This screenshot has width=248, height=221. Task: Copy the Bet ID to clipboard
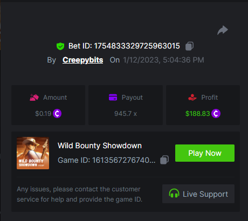[x=190, y=46]
